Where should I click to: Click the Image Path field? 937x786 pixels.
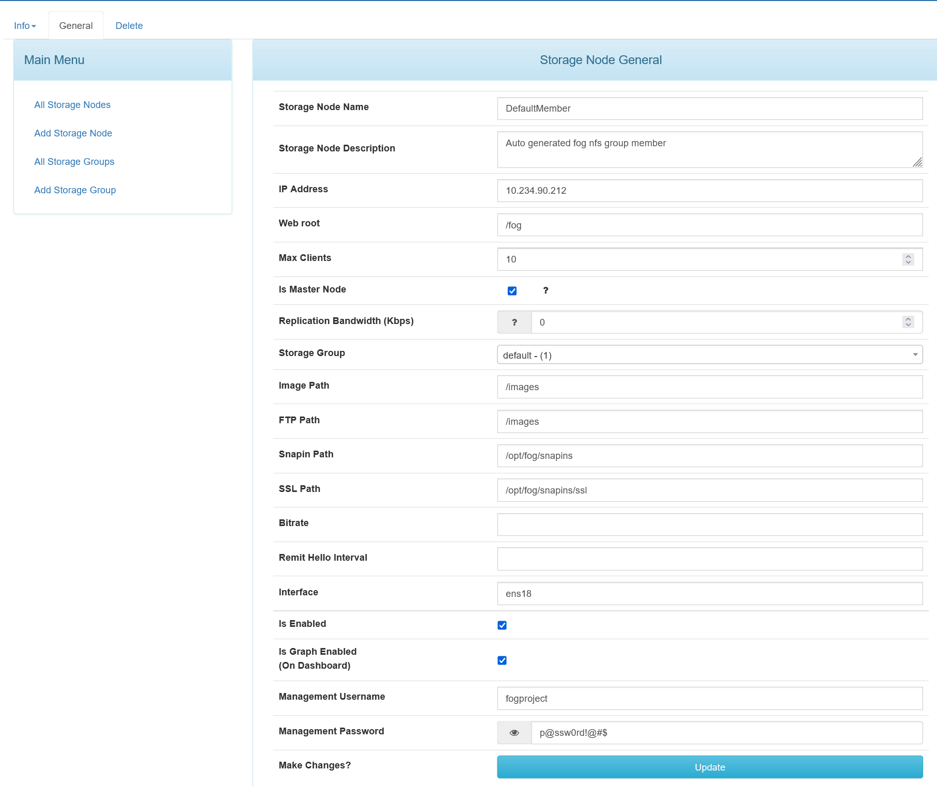[x=710, y=387]
